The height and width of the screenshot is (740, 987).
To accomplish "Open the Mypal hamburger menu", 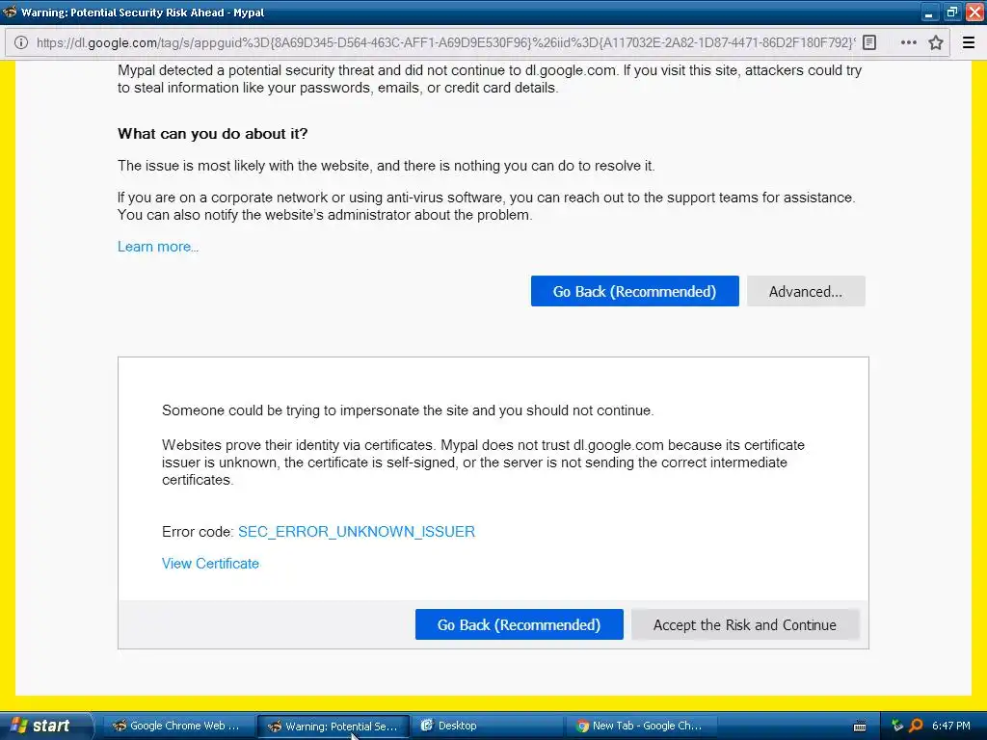I will pyautogui.click(x=969, y=42).
